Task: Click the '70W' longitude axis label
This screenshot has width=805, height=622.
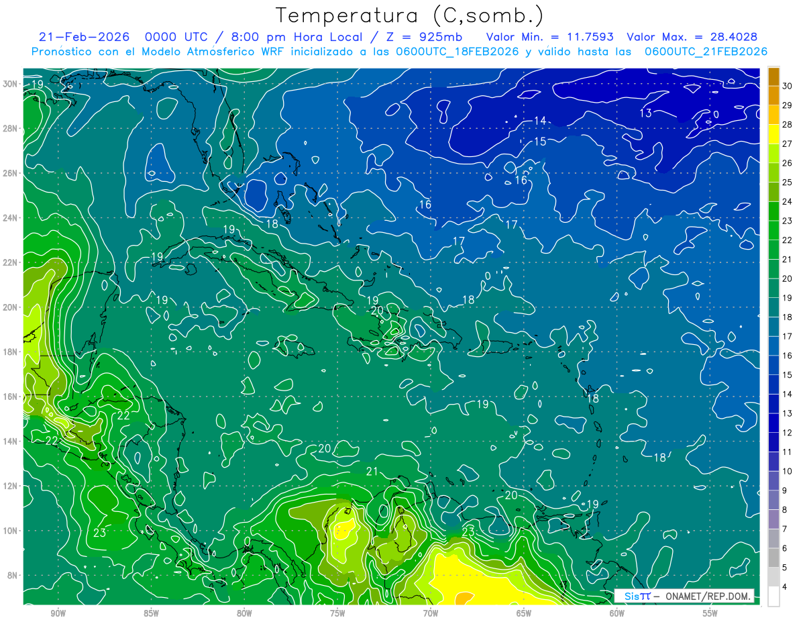Action: [x=431, y=613]
